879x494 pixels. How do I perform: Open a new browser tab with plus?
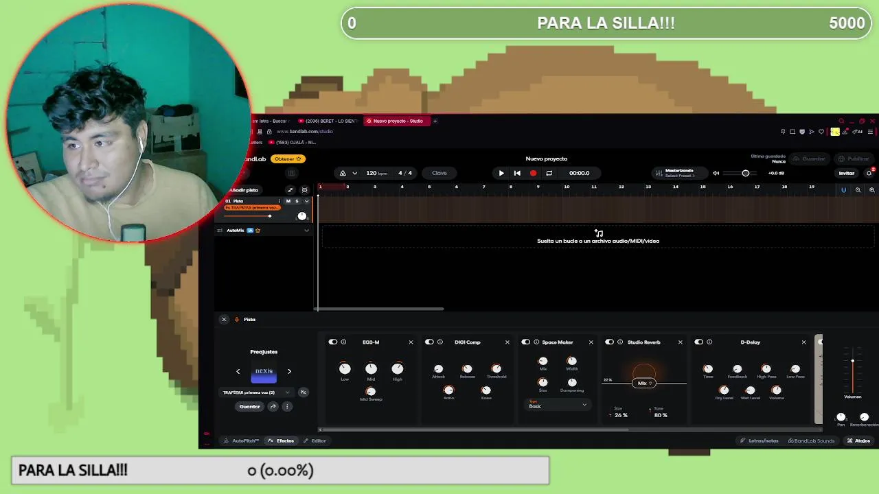click(435, 121)
